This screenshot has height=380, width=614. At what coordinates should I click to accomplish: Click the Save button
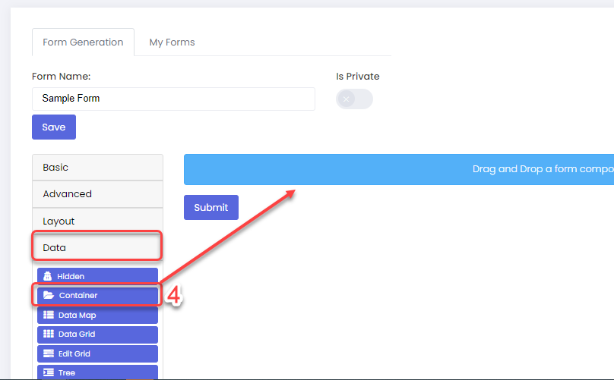54,127
